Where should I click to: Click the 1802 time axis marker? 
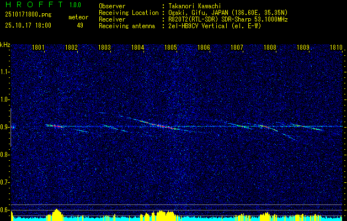pyautogui.click(x=72, y=48)
